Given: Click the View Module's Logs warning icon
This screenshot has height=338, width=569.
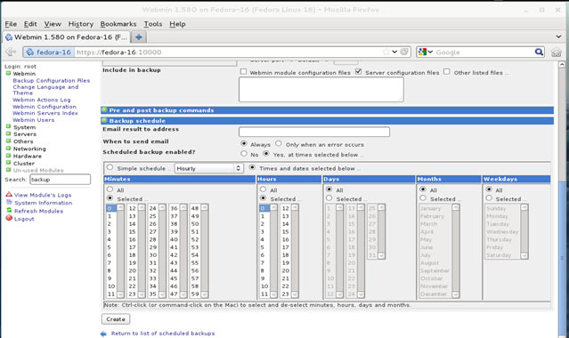Looking at the screenshot, I should (x=9, y=195).
